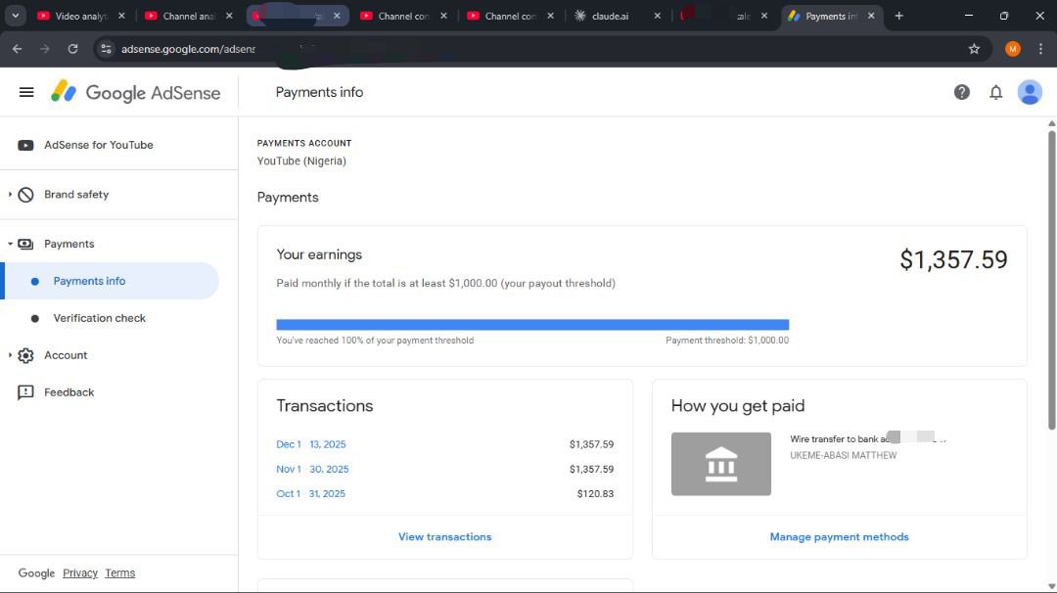Click the AdSense for YouTube icon

[x=25, y=145]
